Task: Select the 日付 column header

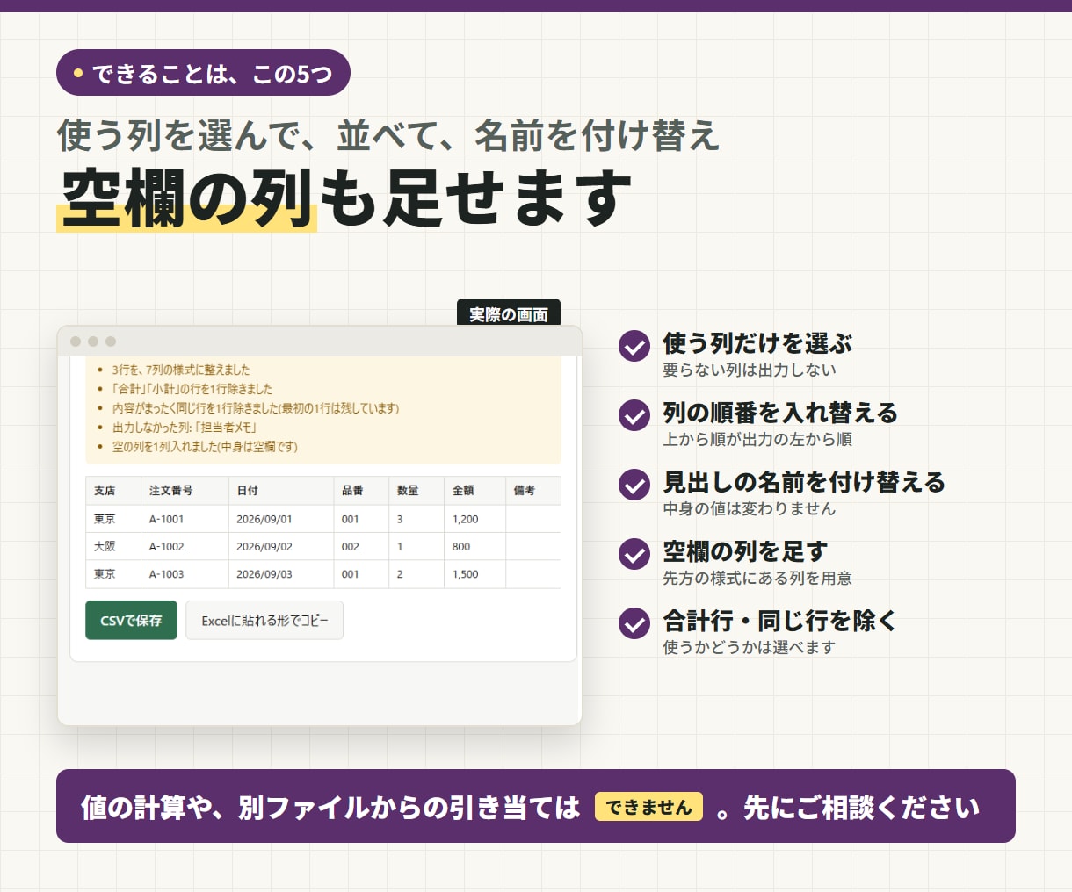Action: point(281,490)
